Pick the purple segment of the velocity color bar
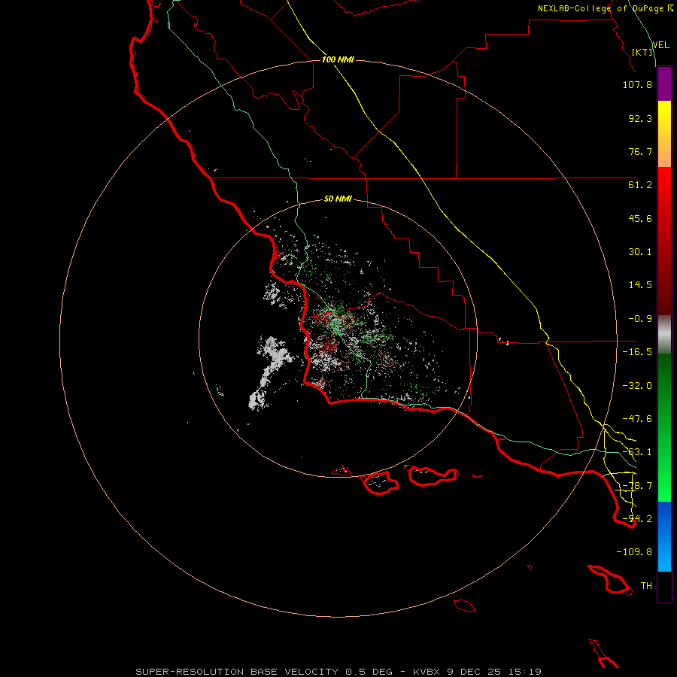This screenshot has height=677, width=677. [664, 83]
